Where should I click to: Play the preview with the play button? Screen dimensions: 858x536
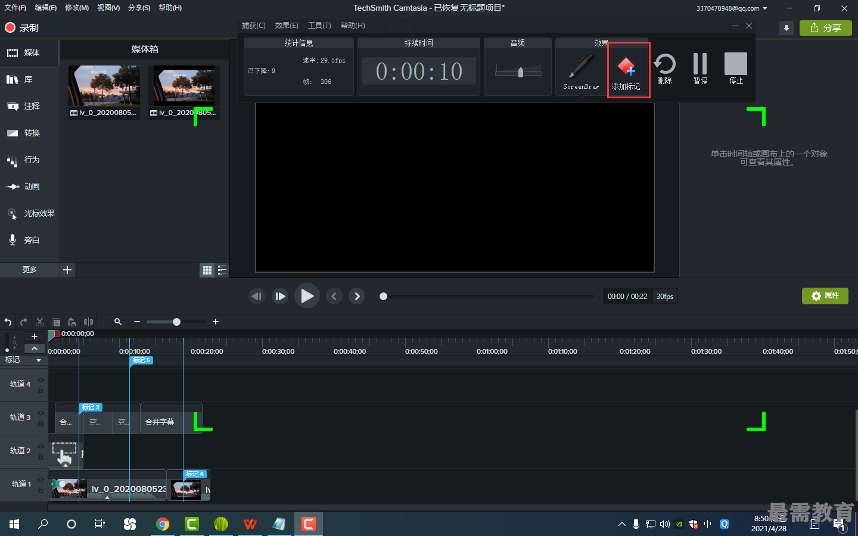307,296
